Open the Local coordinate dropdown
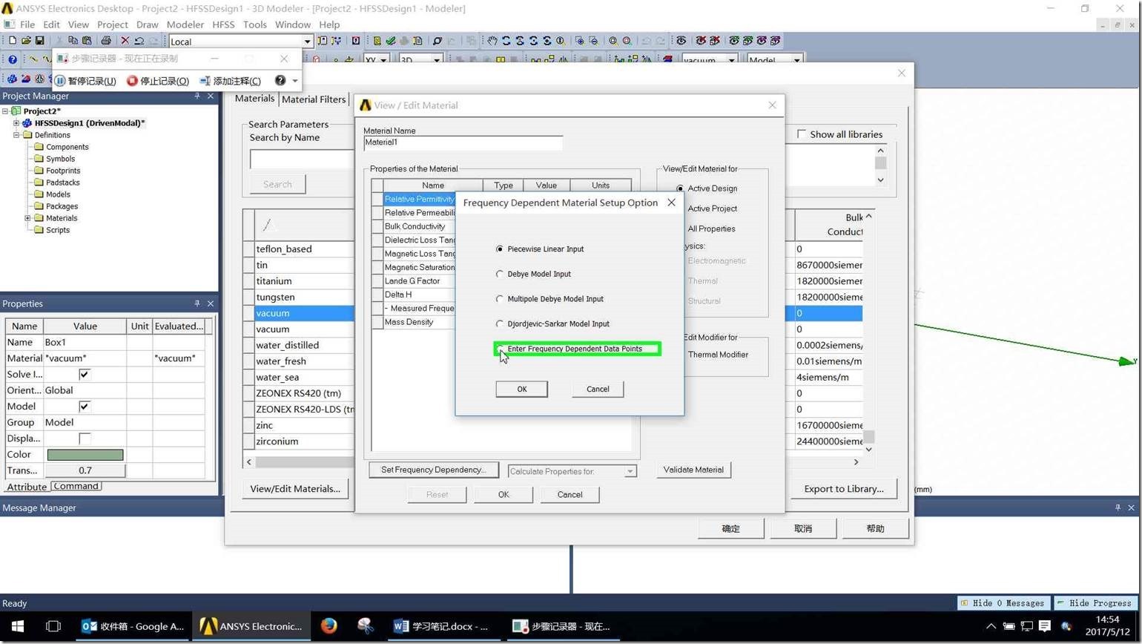The height and width of the screenshot is (644, 1142). click(307, 42)
